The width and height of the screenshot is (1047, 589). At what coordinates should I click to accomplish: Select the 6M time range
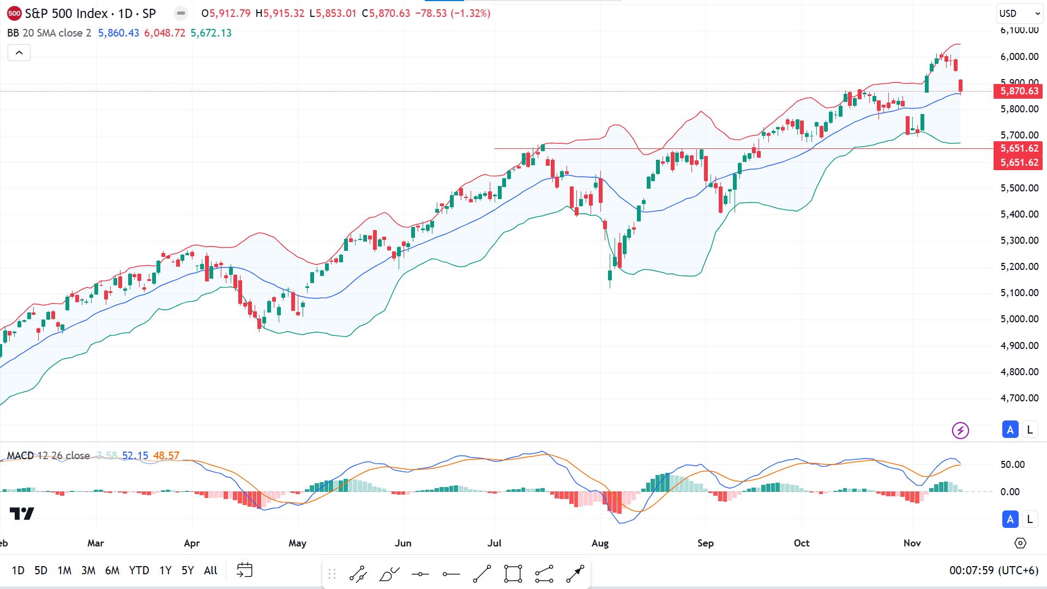(112, 570)
